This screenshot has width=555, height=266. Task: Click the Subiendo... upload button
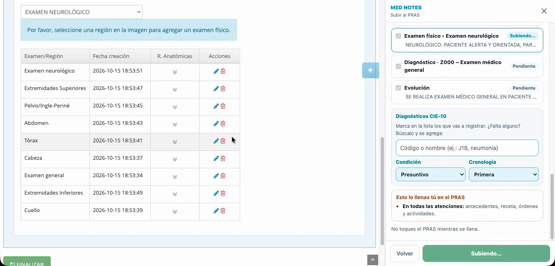tap(486, 253)
